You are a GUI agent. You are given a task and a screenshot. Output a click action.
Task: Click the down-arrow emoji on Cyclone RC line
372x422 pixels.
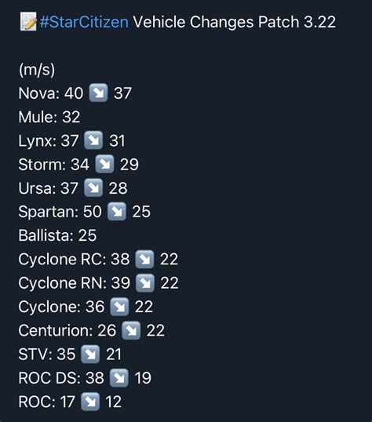tap(144, 259)
